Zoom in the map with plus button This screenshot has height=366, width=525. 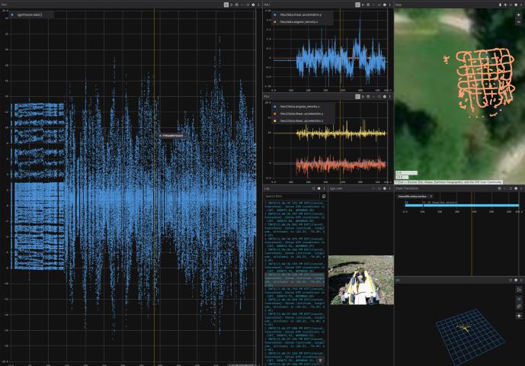[x=519, y=15]
